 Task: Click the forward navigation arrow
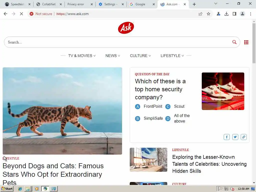13,14
